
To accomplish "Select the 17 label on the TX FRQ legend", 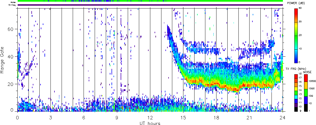I will tap(300, 78).
